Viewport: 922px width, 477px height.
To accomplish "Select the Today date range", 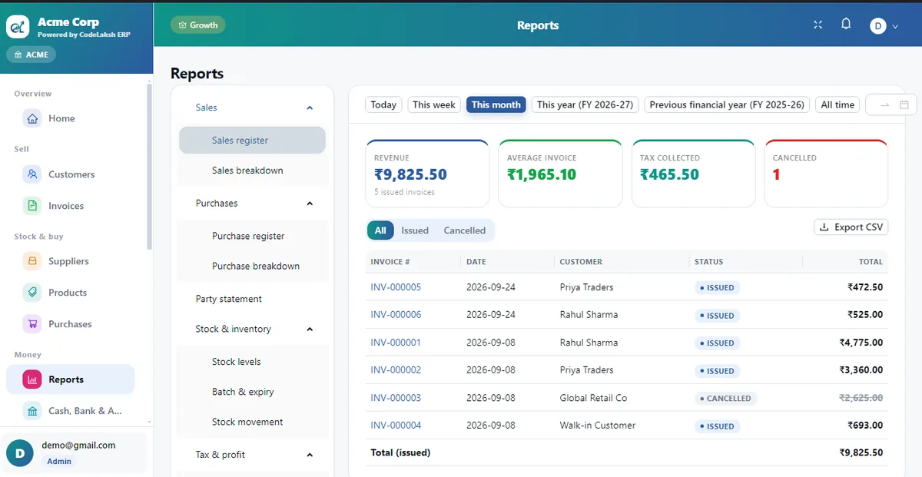I will pyautogui.click(x=383, y=104).
